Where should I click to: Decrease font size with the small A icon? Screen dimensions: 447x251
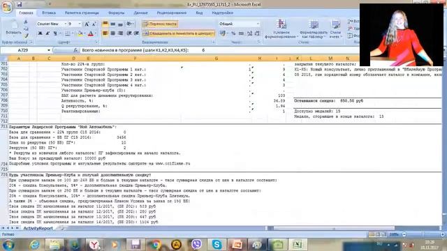(x=94, y=24)
